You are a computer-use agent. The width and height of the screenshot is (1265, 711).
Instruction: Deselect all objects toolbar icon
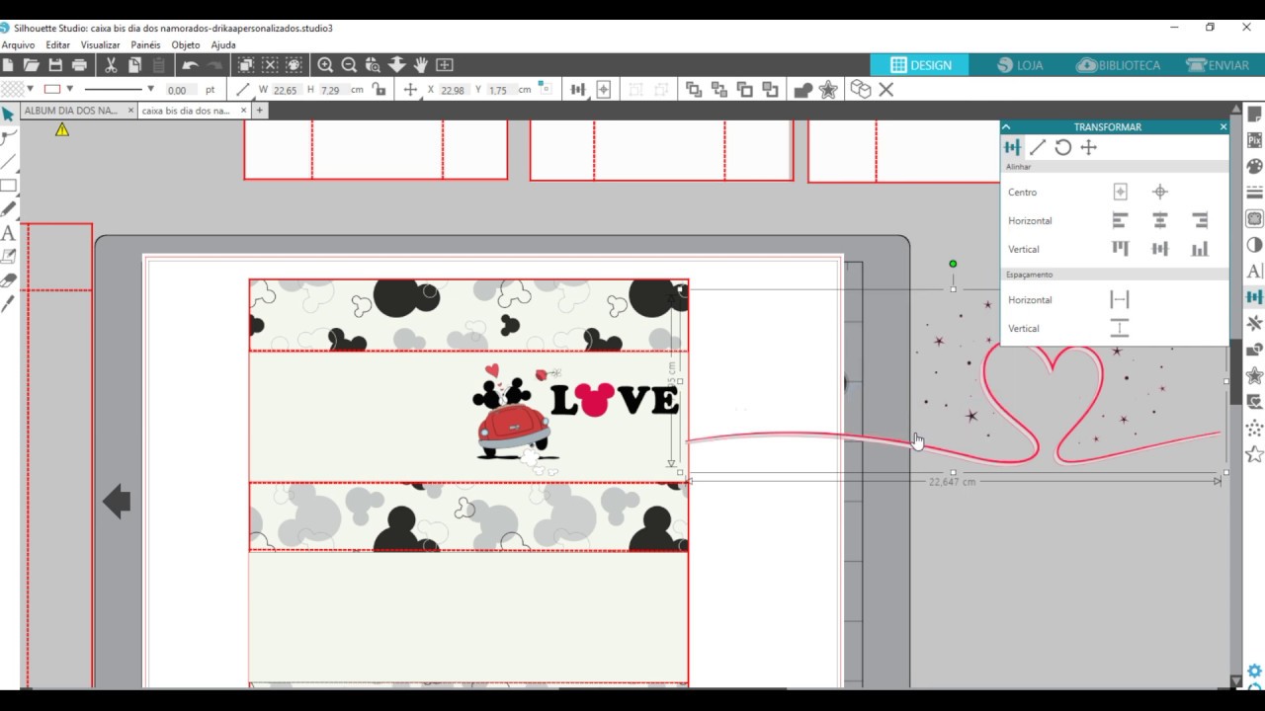pos(270,65)
